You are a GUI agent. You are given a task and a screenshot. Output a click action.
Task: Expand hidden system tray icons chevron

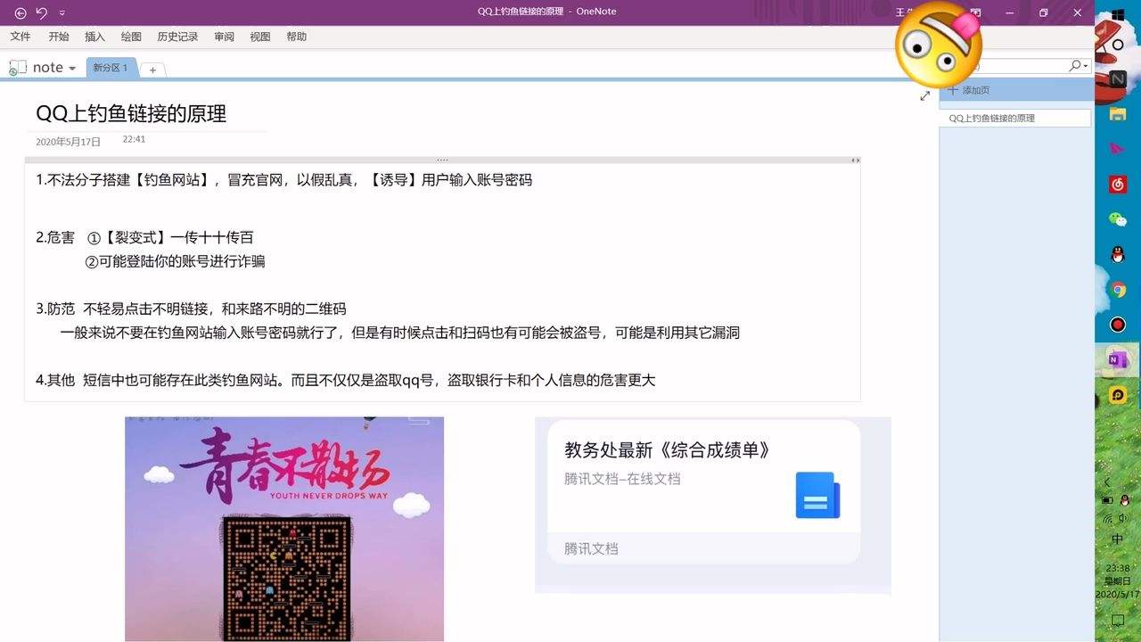click(x=1108, y=482)
